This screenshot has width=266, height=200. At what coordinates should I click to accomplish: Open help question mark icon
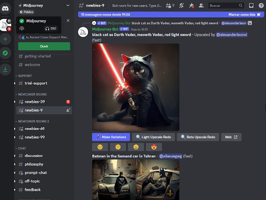[x=261, y=5]
